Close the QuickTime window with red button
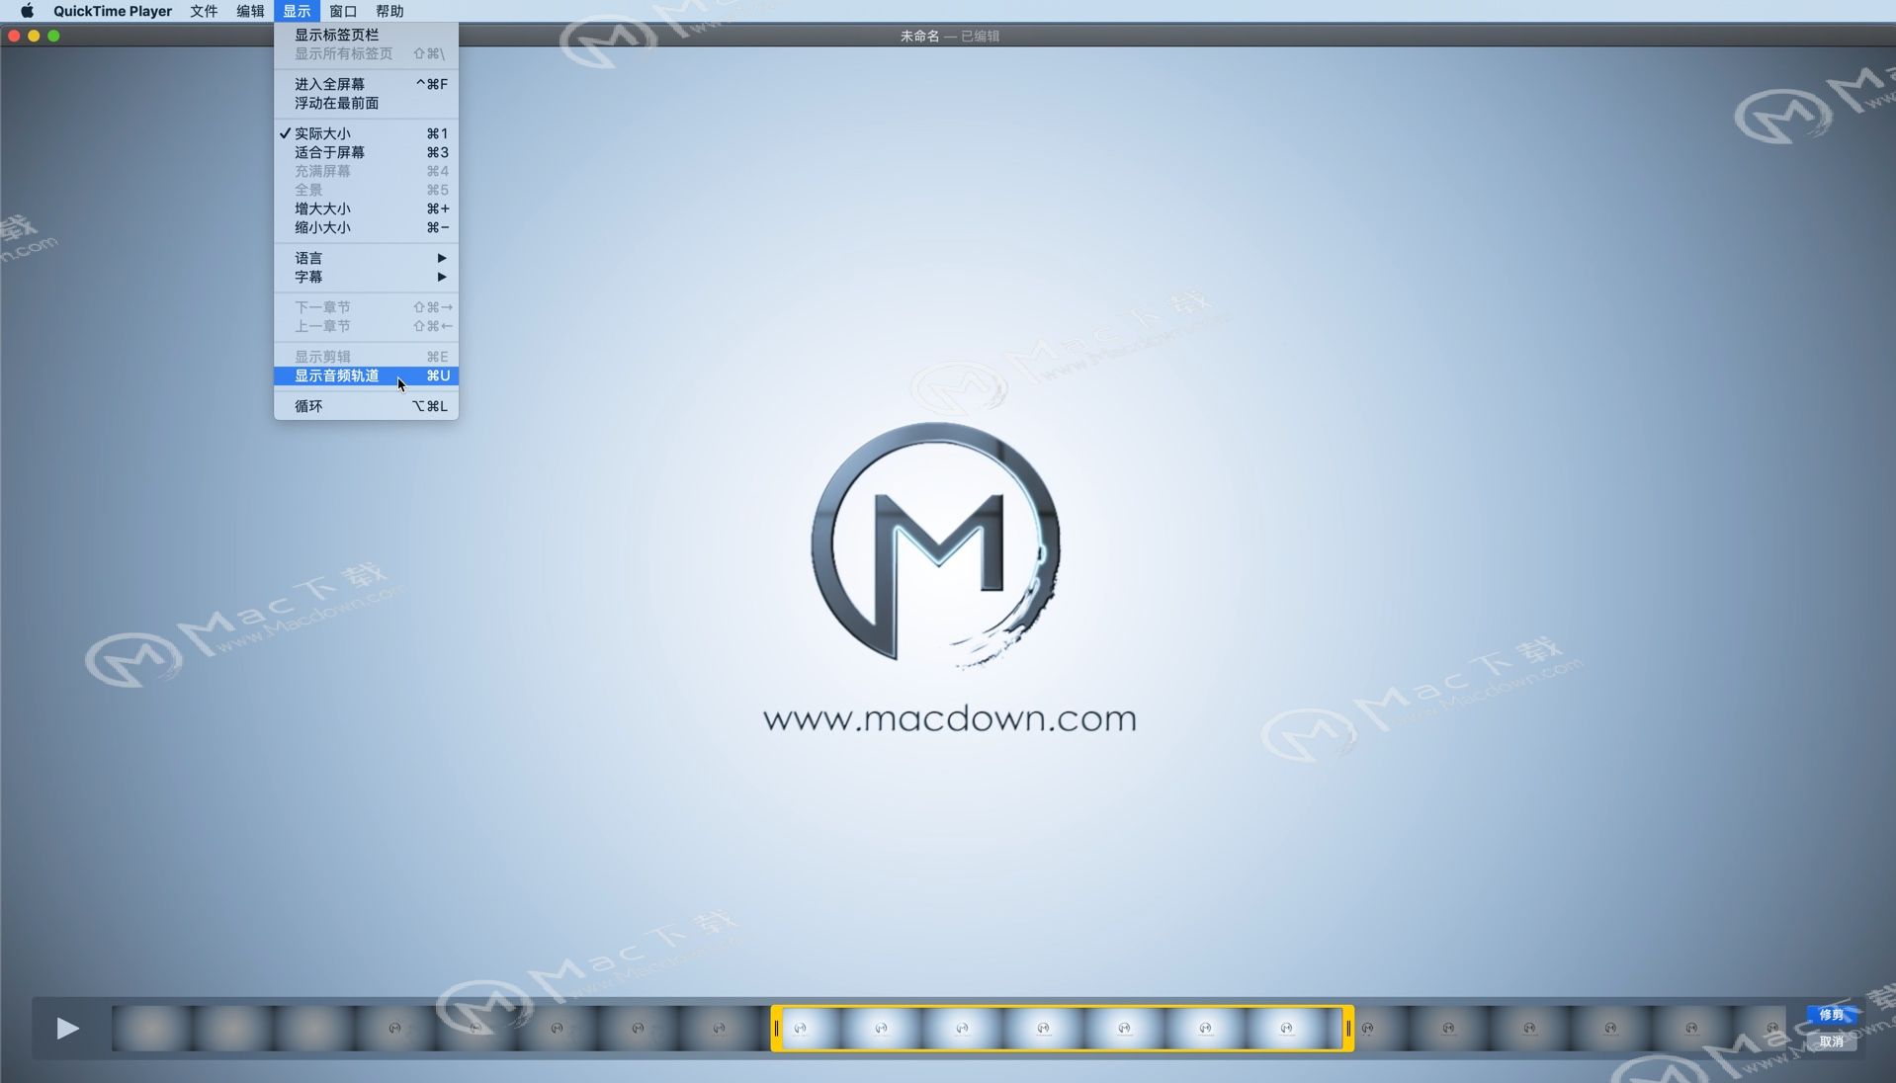 (x=14, y=36)
